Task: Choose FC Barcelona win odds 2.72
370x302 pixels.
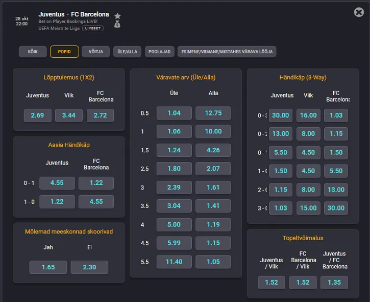Action: tap(100, 115)
